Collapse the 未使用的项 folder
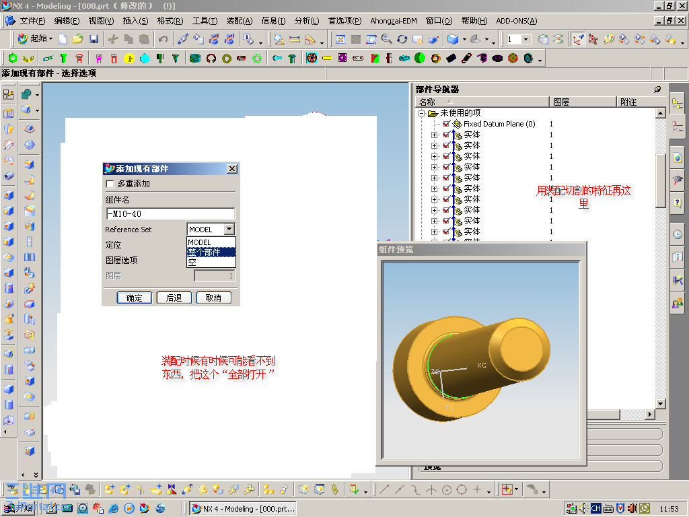689x517 pixels. (x=421, y=113)
